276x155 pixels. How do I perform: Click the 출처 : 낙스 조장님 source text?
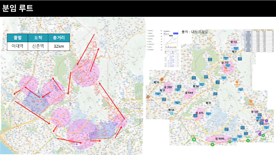pos(194,32)
